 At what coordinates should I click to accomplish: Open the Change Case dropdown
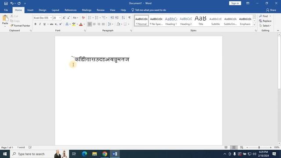tap(76, 18)
